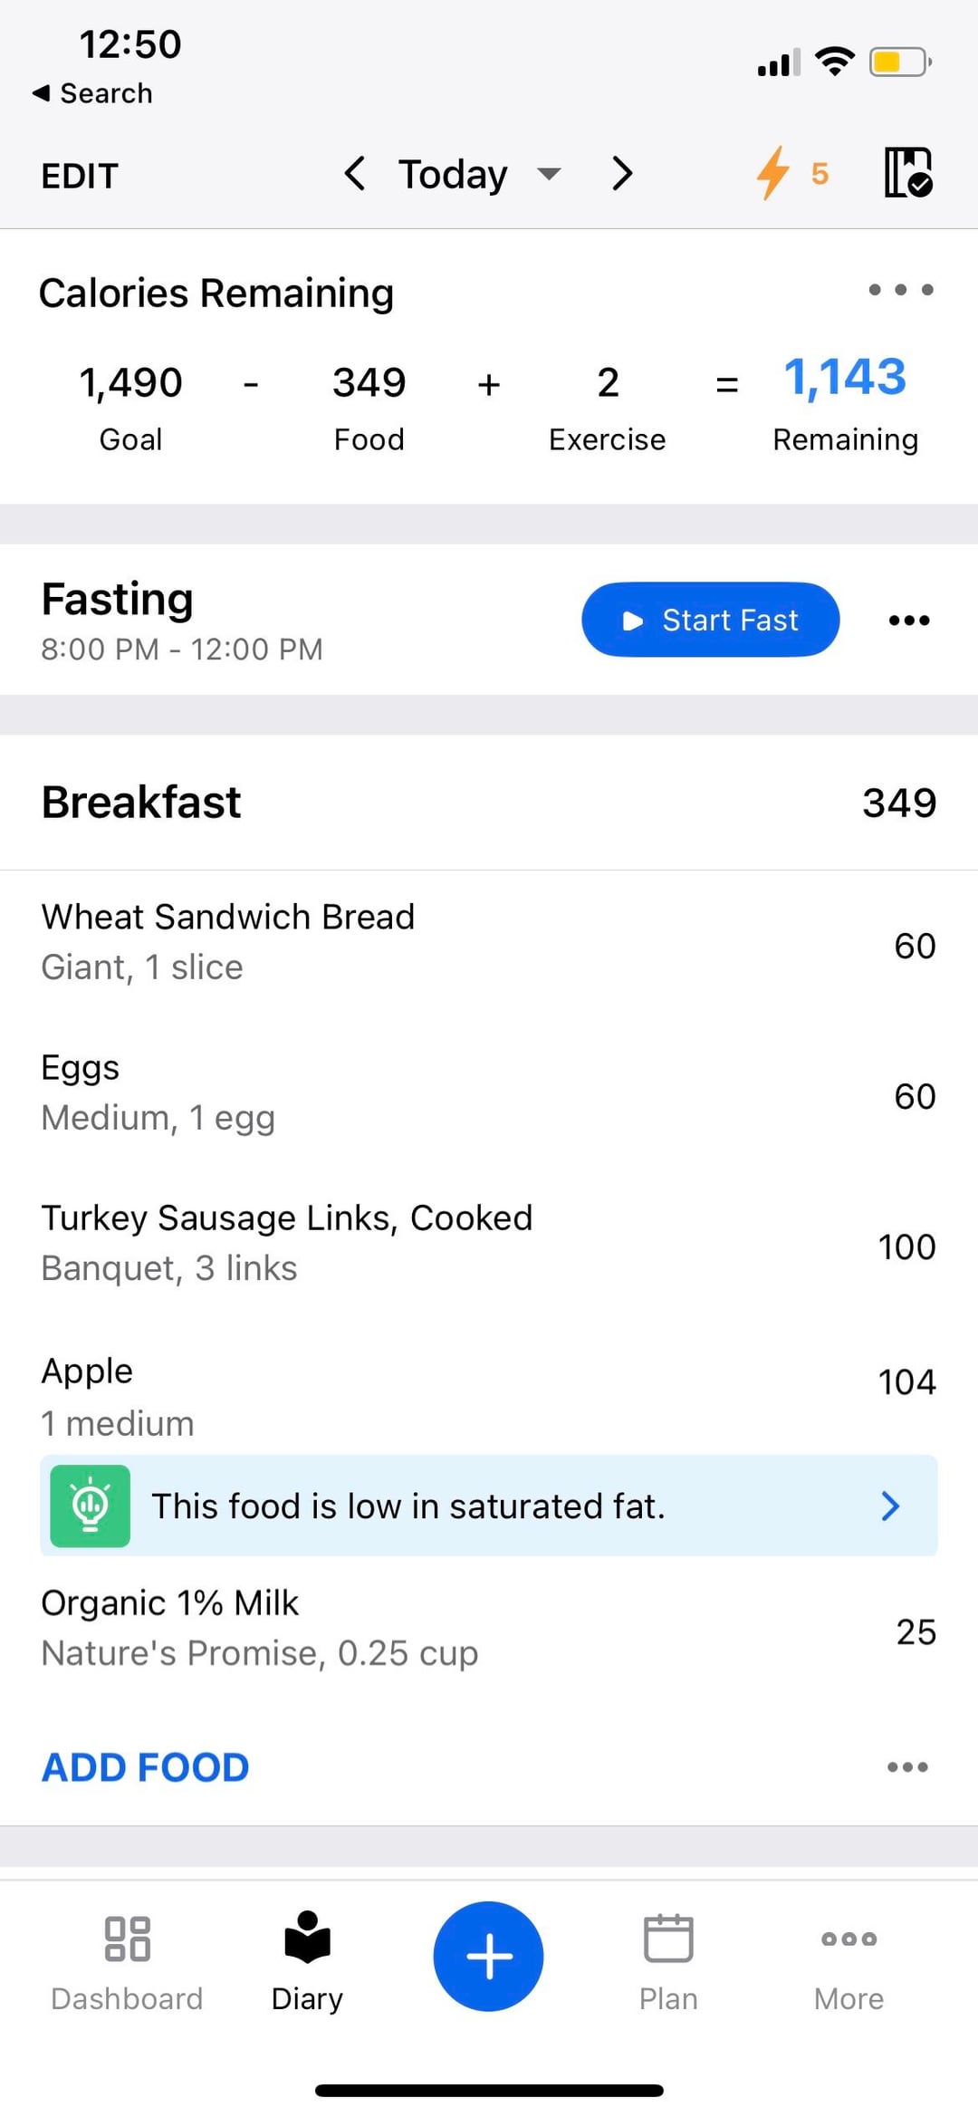Expand the low saturated fat insight chevron
Image resolution: width=978 pixels, height=2117 pixels.
(890, 1506)
